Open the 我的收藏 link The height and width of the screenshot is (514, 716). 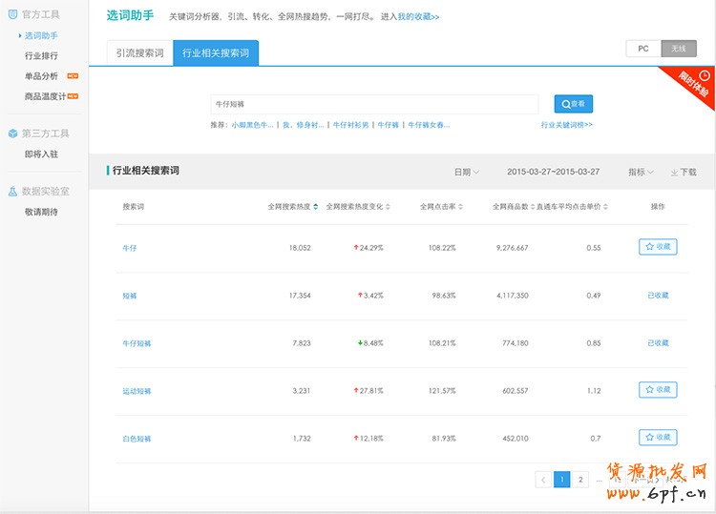pyautogui.click(x=418, y=17)
